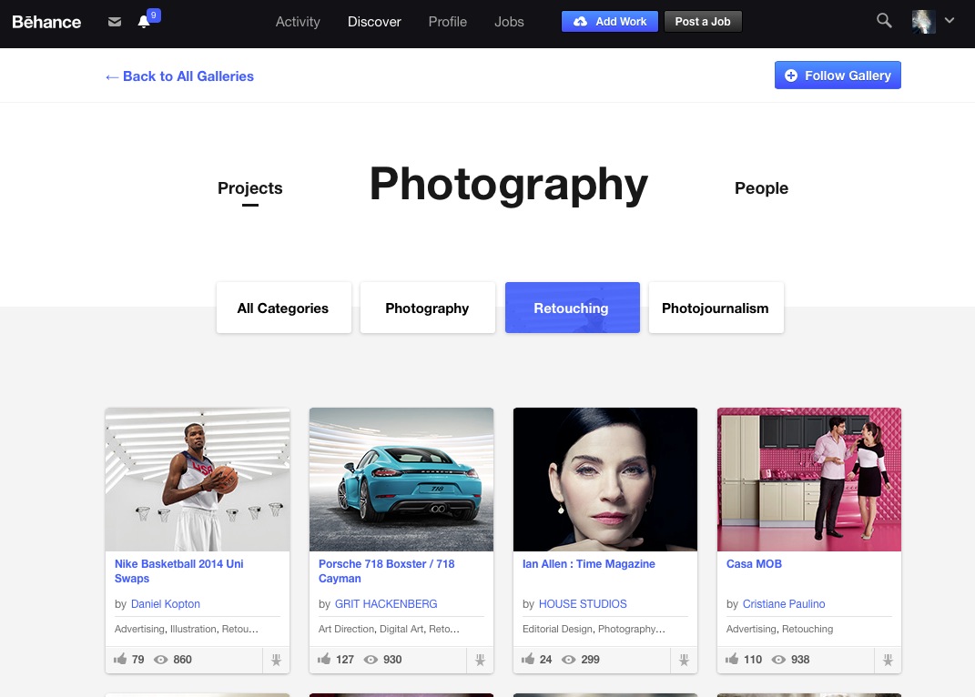Open the Behance home logo
975x697 pixels.
[46, 22]
